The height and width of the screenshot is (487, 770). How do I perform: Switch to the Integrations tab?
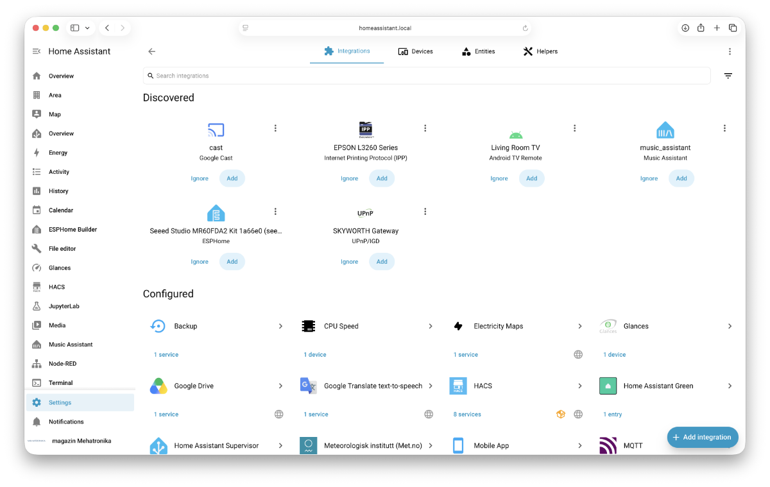coord(346,51)
